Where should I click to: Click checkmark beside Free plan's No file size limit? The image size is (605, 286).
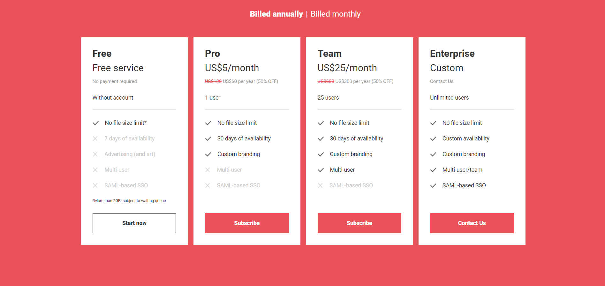[96, 123]
